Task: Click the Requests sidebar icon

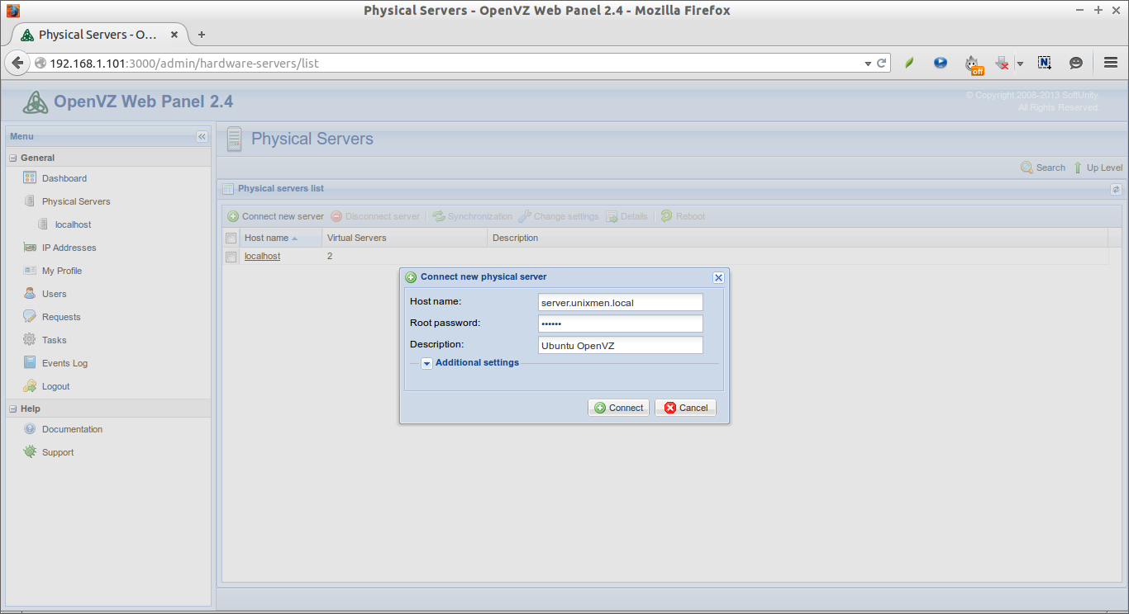Action: pyautogui.click(x=30, y=317)
